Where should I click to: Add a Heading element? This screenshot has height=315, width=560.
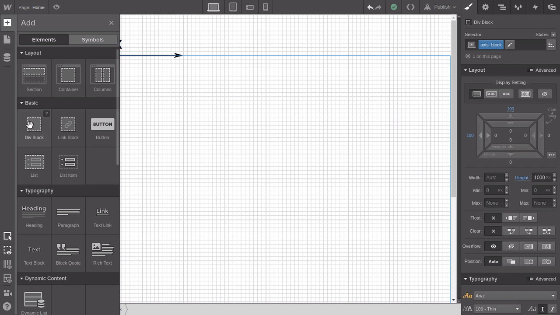click(34, 216)
